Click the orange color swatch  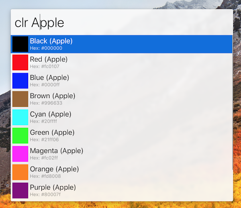tap(20, 172)
